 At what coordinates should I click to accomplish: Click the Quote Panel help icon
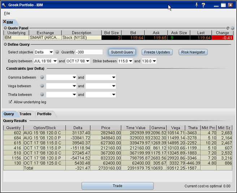tap(233, 28)
